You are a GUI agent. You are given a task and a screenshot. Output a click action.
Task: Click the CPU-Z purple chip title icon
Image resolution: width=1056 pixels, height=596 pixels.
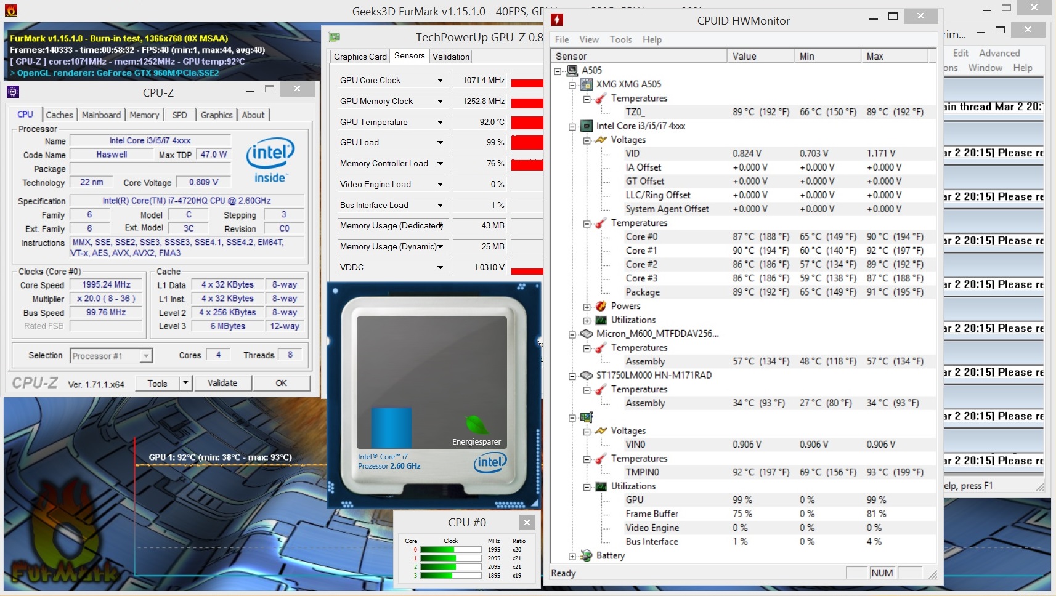(13, 92)
